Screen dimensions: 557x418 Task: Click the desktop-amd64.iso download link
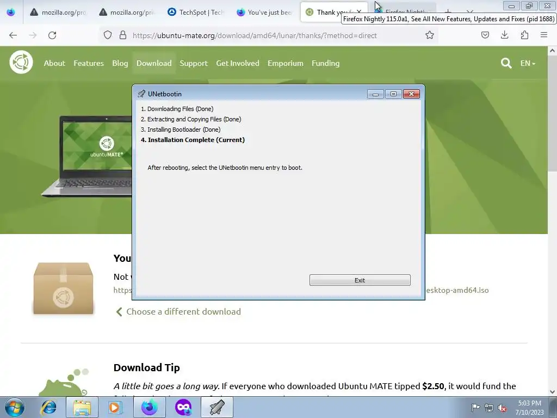pos(457,290)
